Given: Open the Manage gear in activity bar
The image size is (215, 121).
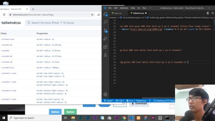Looking at the screenshot, I should tap(105, 94).
